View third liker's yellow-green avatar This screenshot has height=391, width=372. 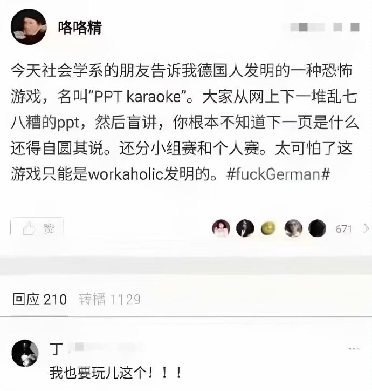click(x=268, y=228)
